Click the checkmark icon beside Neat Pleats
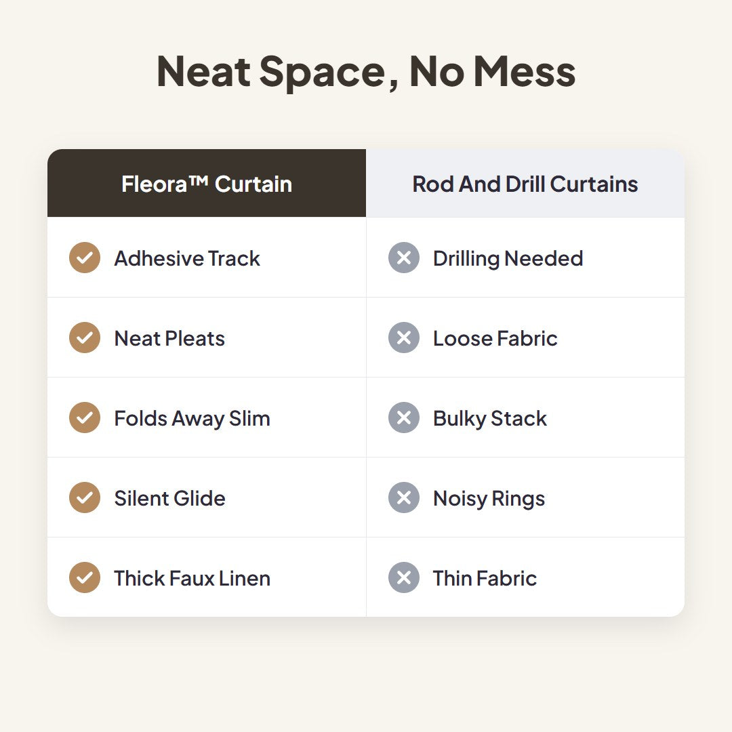 click(x=85, y=338)
